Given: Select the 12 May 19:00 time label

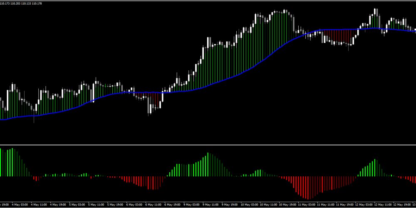Looking at the screenshot, I should click(x=400, y=205).
